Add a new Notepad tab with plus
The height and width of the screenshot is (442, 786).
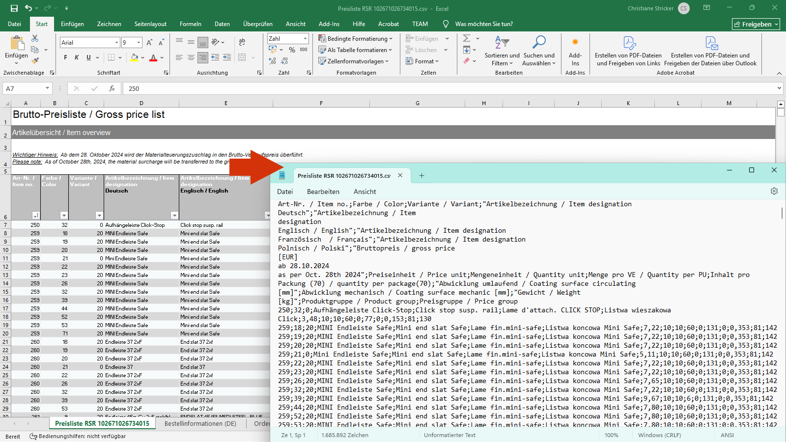[x=421, y=176]
